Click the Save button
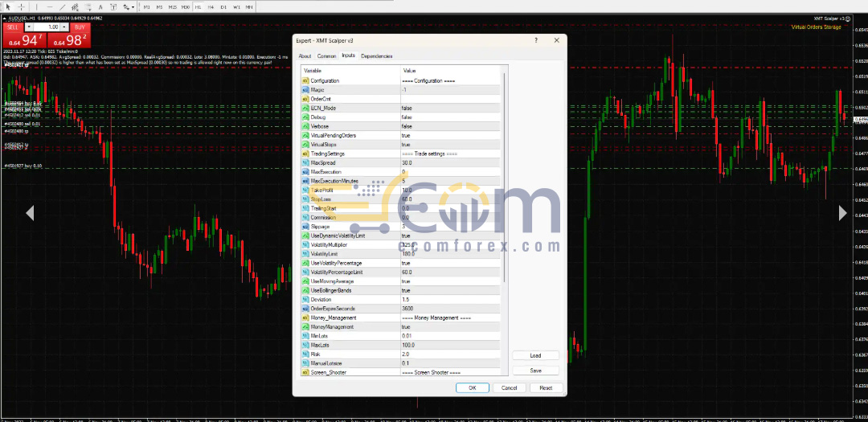Viewport: 868px width, 422px height. [x=535, y=371]
